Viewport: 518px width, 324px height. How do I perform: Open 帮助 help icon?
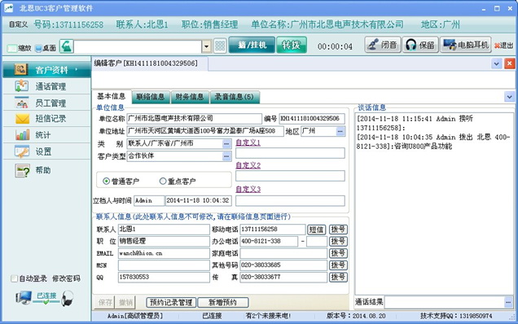(22, 170)
